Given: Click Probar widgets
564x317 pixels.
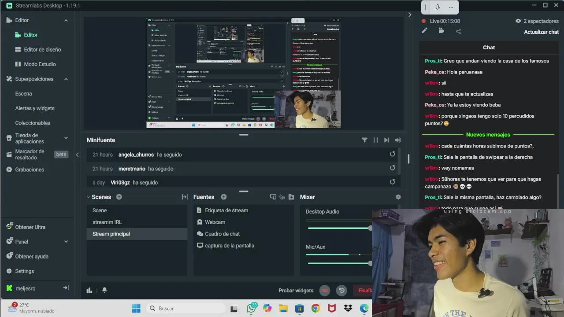Looking at the screenshot, I should click(296, 291).
